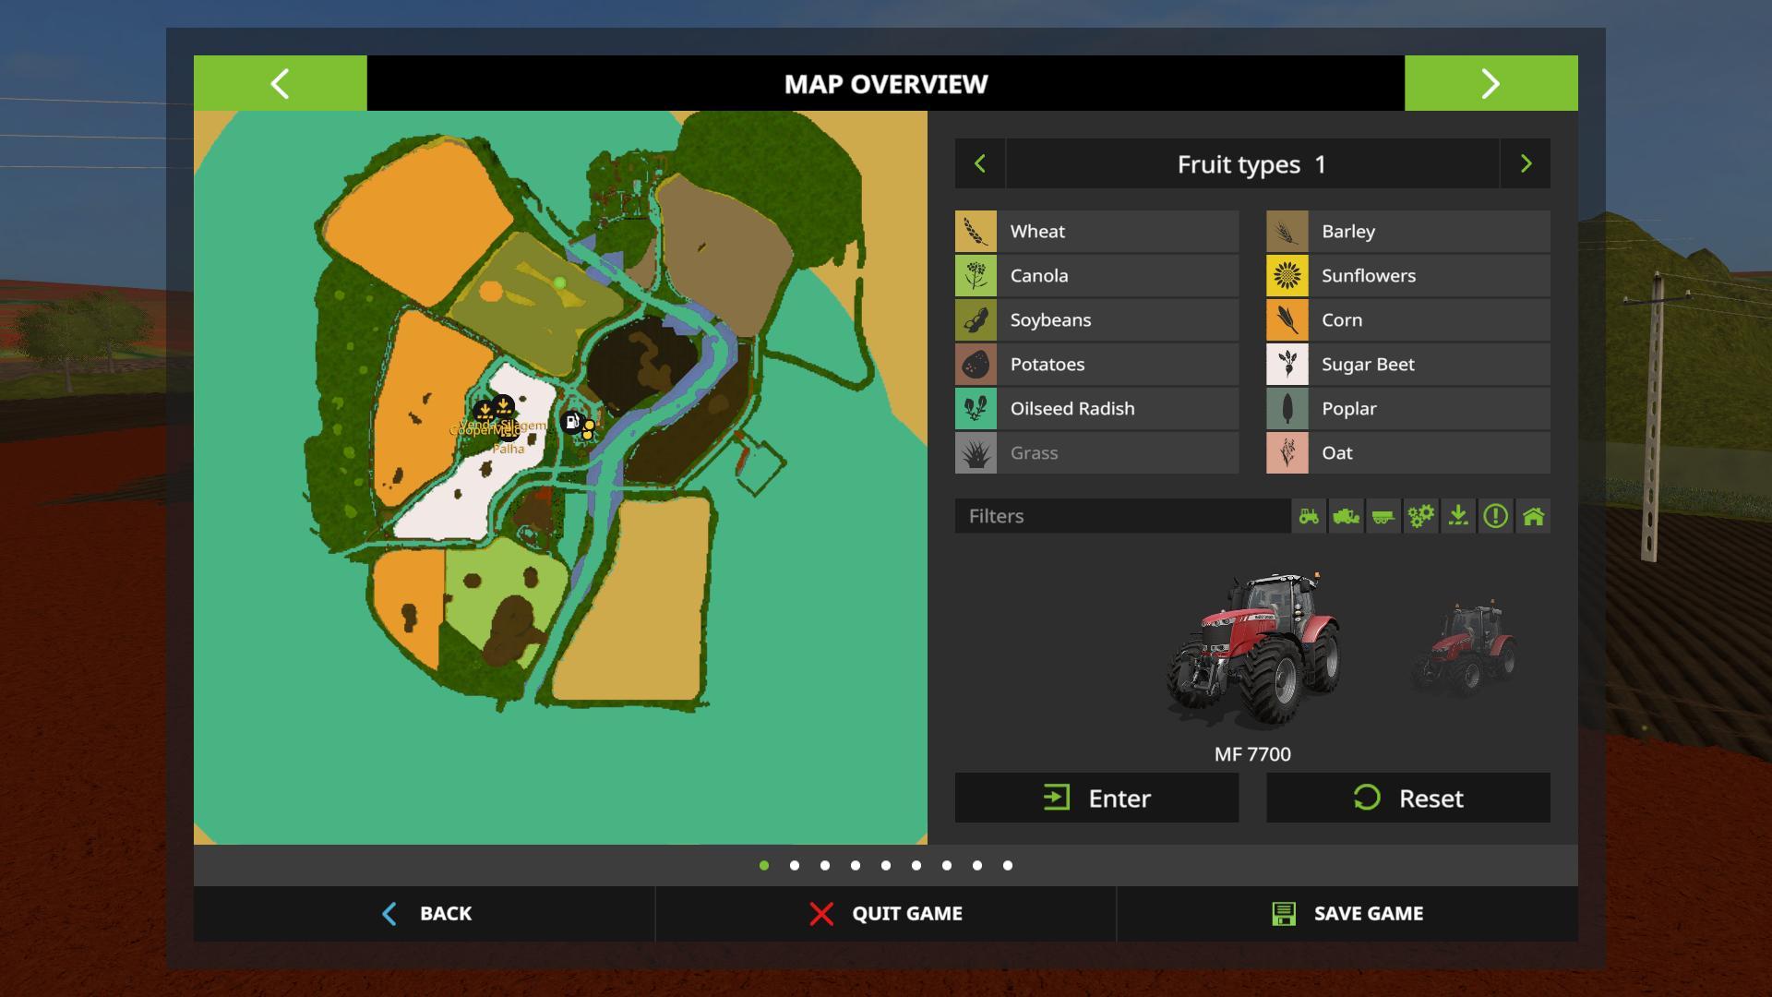The image size is (1772, 997).
Task: Select the dimmed second tractor thumbnail
Action: (1465, 648)
